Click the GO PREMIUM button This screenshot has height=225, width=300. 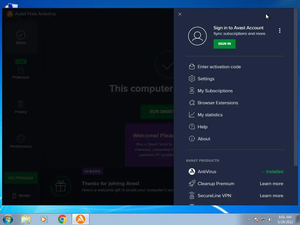point(21,178)
